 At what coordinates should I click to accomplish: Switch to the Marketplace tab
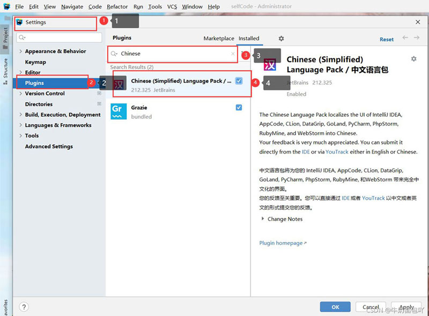pos(219,39)
